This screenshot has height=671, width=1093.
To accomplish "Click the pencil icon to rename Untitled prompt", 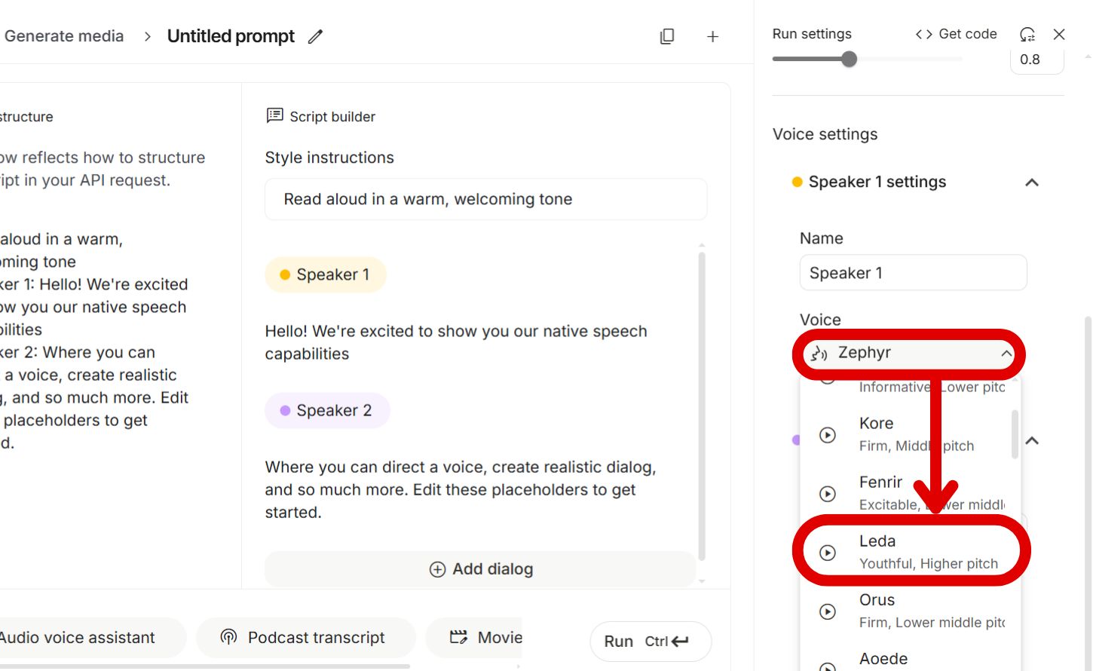I will click(x=315, y=35).
